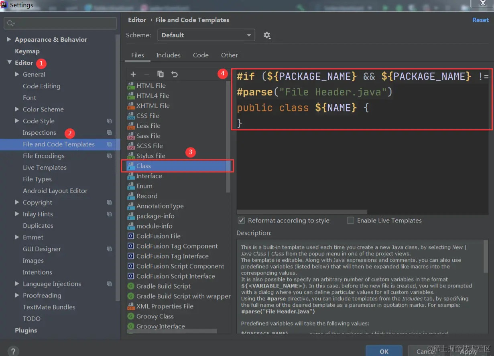Expand the Copyright subsection
Screen dimensions: 494x356
tap(17, 202)
